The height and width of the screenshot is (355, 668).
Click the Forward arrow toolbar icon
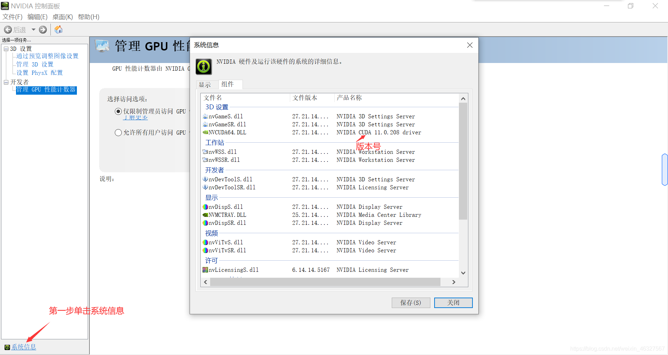[x=43, y=30]
